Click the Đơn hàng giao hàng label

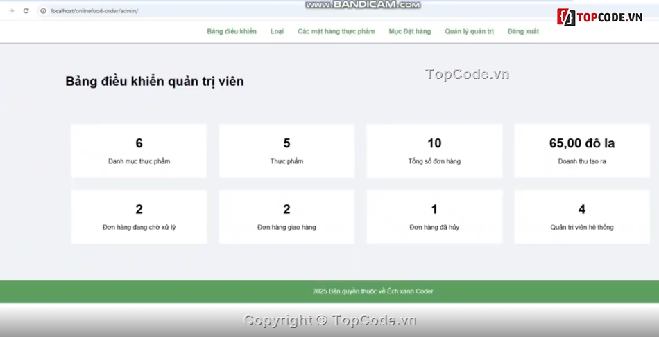(x=286, y=227)
